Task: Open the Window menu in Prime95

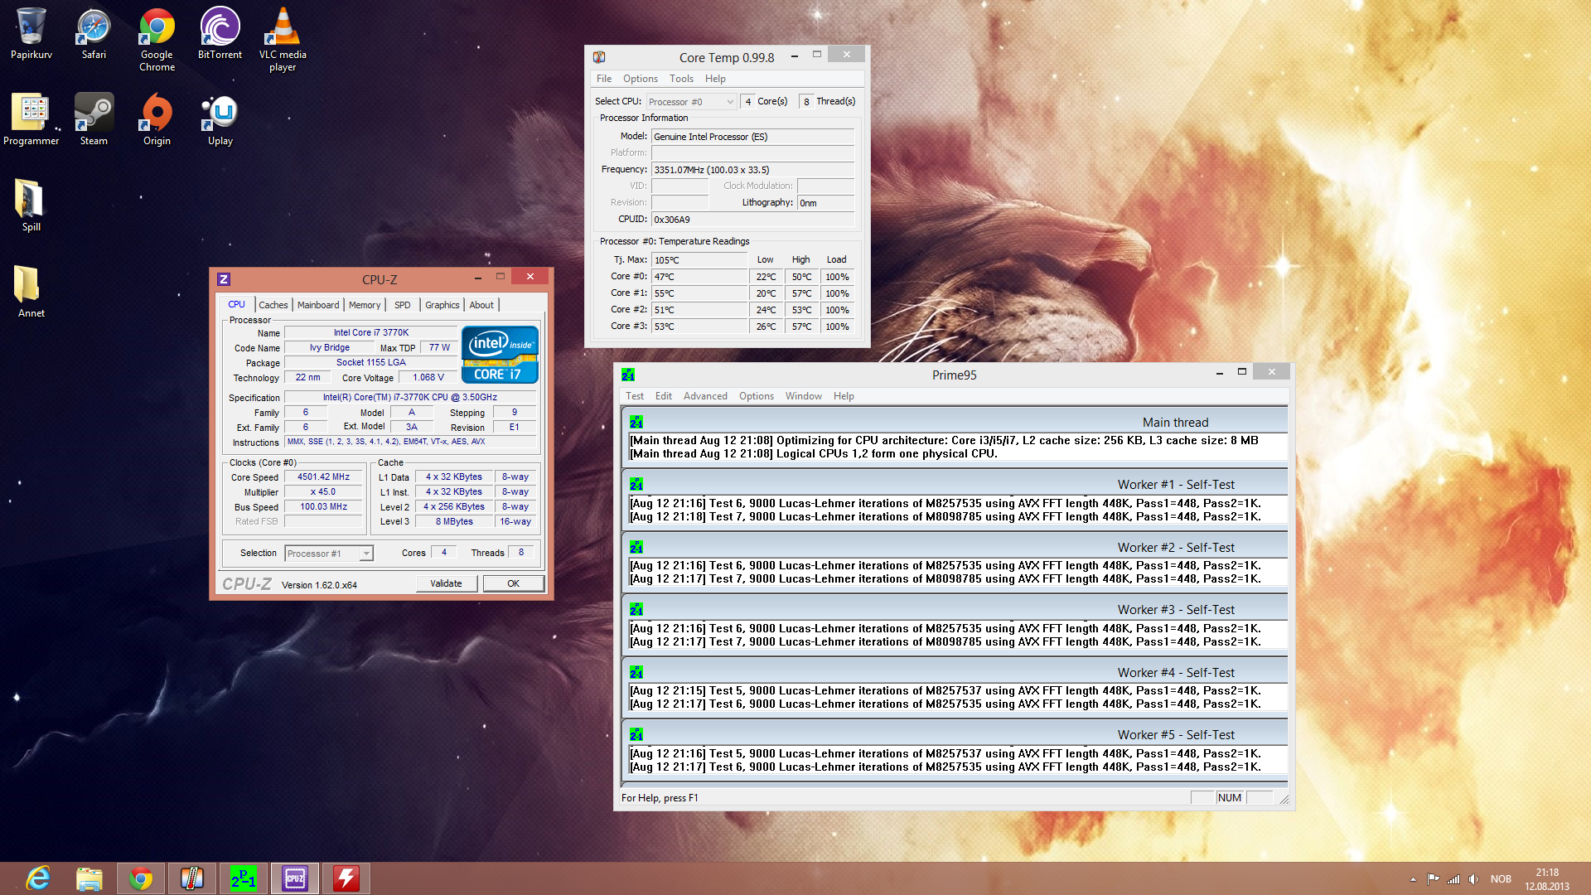Action: [x=804, y=396]
